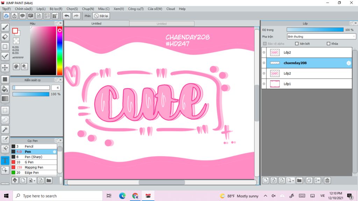
Task: Click the cloud save toolbar icon
Action: pos(6,16)
